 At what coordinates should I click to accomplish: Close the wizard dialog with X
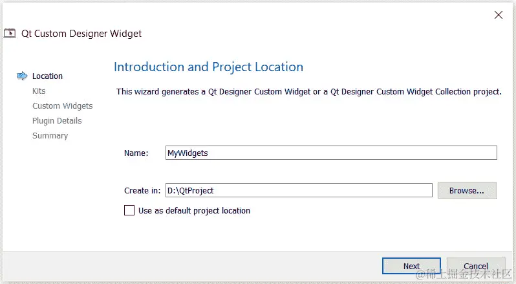(x=499, y=15)
